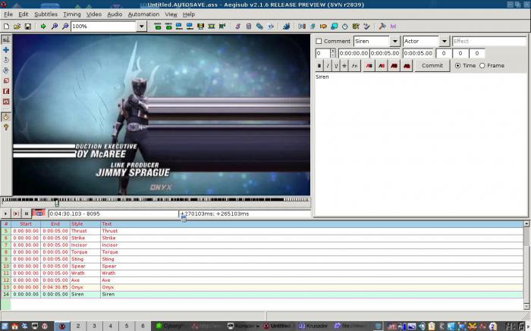Select the Torque subtitle row

click(x=262, y=252)
